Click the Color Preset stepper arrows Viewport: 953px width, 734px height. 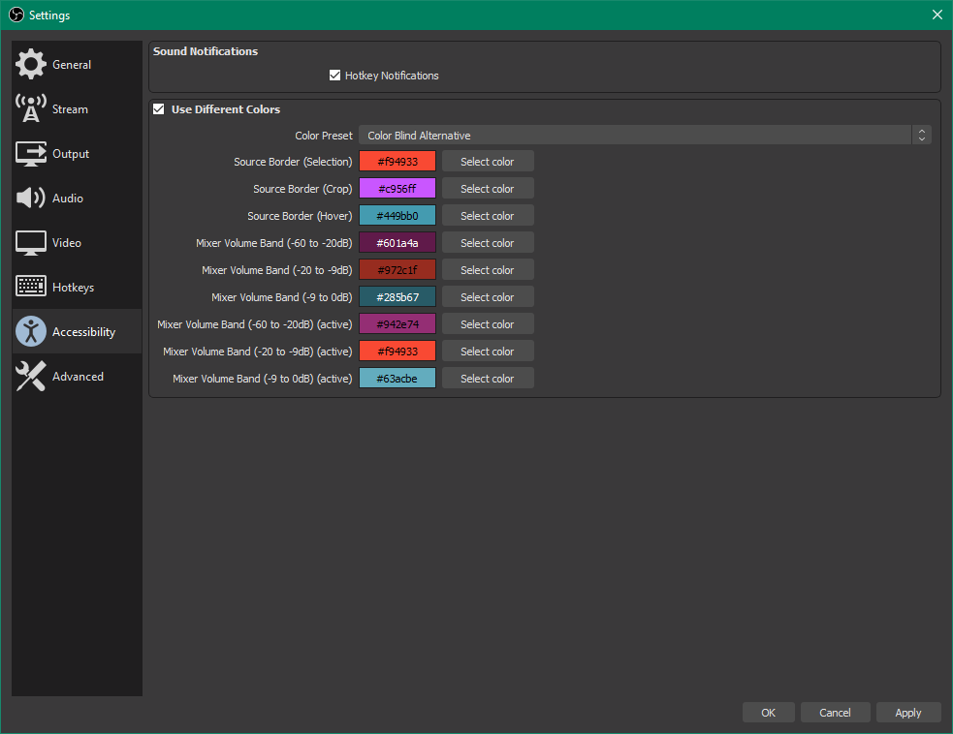922,135
